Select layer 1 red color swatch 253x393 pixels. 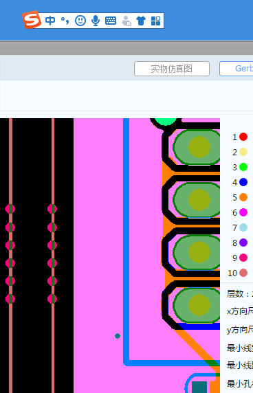tap(243, 137)
